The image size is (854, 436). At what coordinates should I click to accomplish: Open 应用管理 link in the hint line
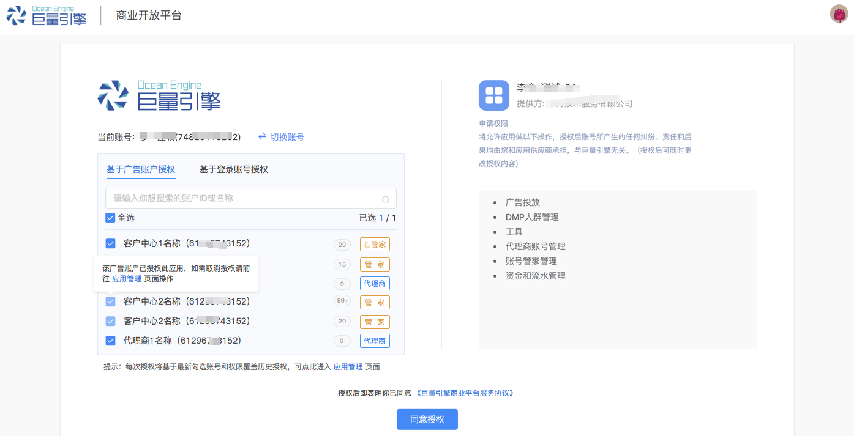348,367
